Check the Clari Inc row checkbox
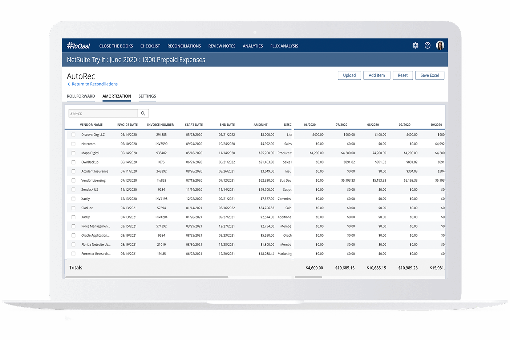Screen dimensions: 510x340 pyautogui.click(x=73, y=208)
